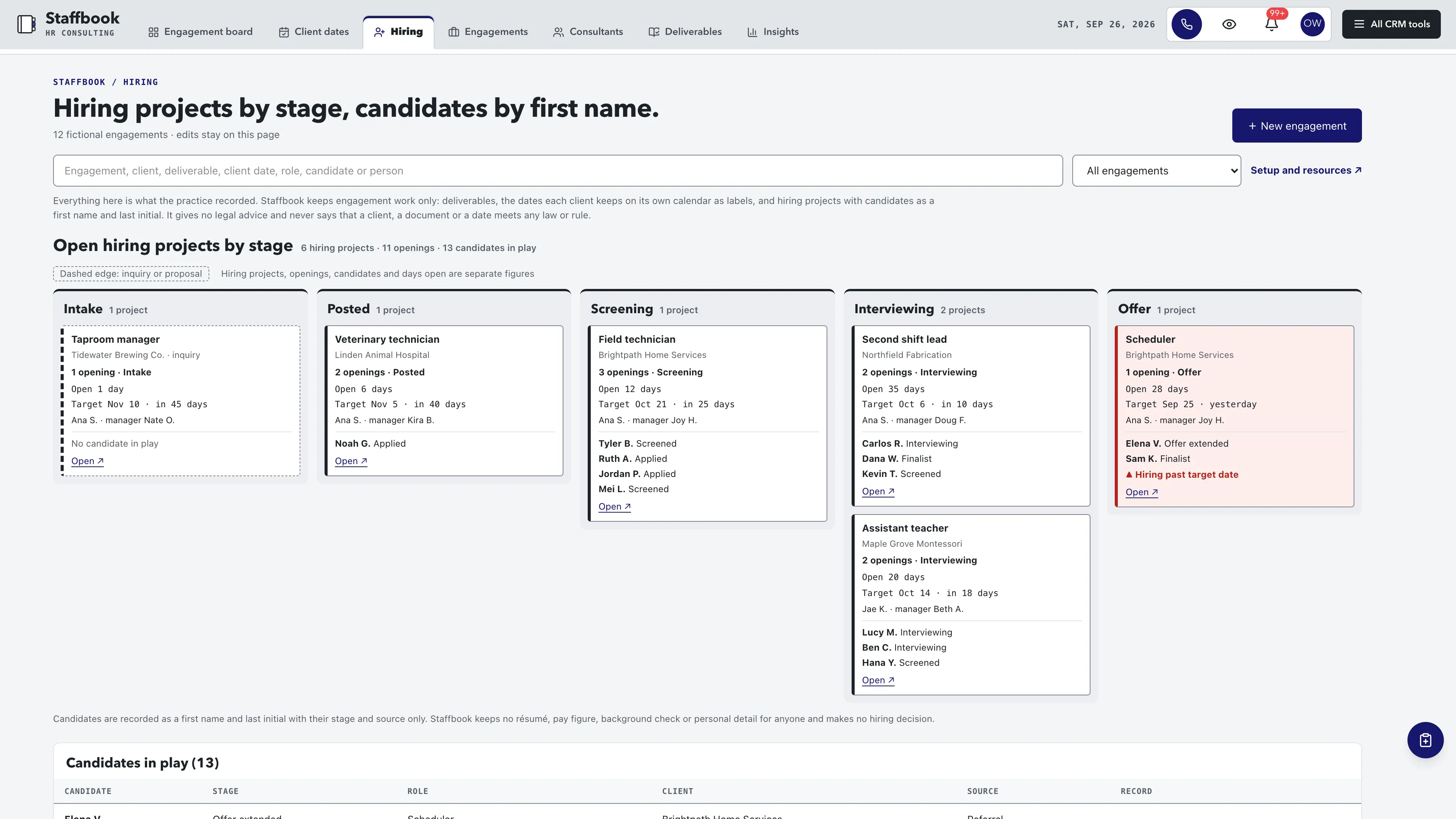Image resolution: width=1456 pixels, height=819 pixels.
Task: Click the HIRING breadcrumb
Action: click(x=141, y=82)
